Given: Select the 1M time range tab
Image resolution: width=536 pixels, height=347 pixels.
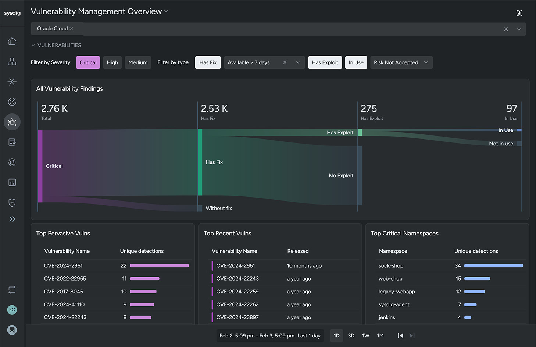Looking at the screenshot, I should [x=380, y=336].
